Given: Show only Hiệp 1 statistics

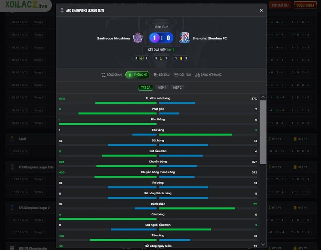Looking at the screenshot, I should coord(161,87).
